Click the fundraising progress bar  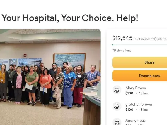139,45
